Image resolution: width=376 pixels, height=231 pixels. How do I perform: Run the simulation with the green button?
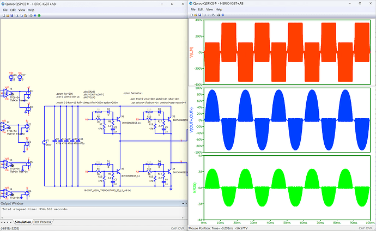(x=39, y=16)
